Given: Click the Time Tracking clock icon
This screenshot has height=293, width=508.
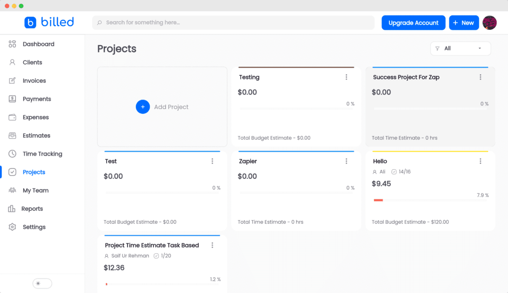Looking at the screenshot, I should 12,154.
